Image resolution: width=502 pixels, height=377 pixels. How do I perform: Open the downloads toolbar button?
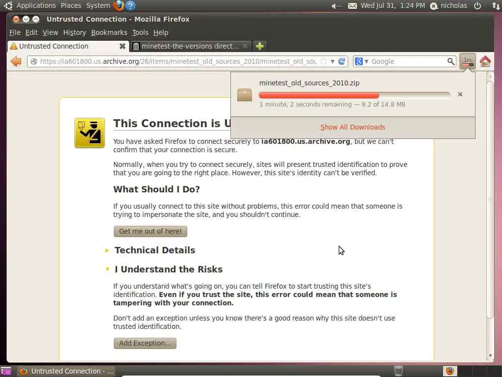click(467, 61)
